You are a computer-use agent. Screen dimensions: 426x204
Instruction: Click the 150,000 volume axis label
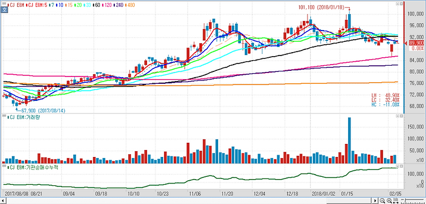(416, 127)
